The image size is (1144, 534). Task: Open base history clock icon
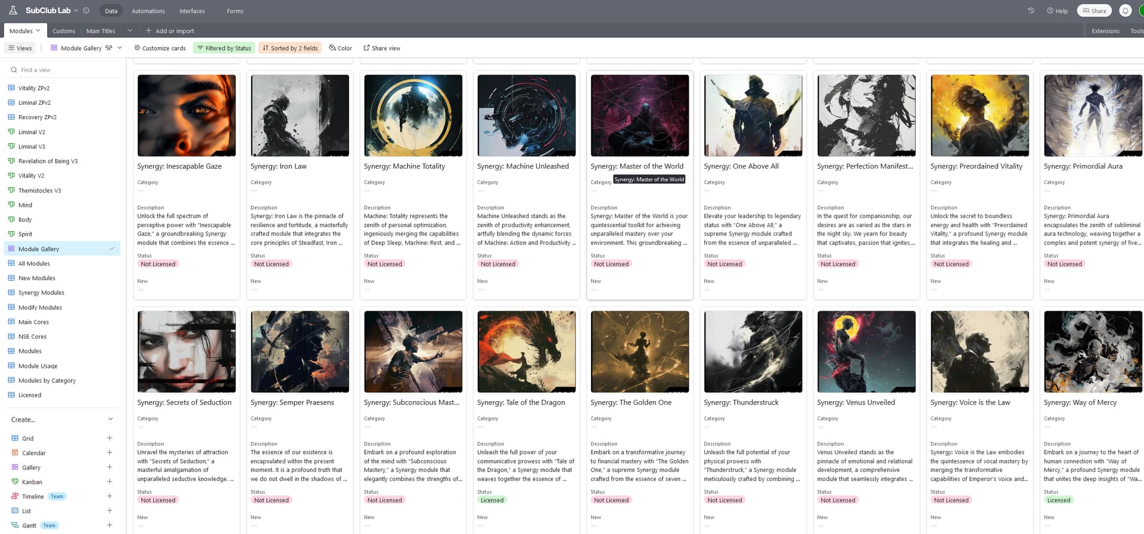1031,11
